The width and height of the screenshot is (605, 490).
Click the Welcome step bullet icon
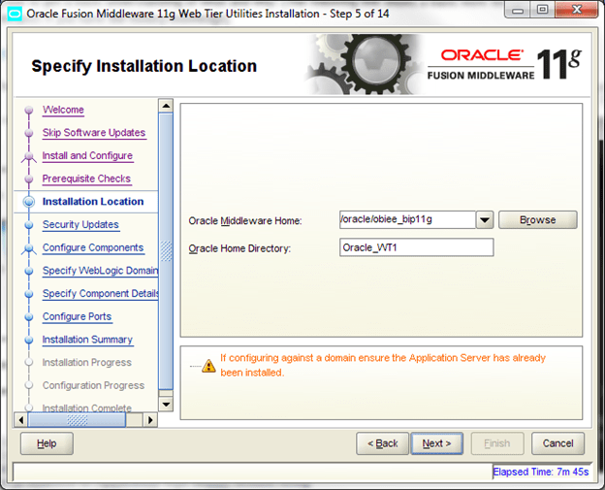(x=29, y=111)
